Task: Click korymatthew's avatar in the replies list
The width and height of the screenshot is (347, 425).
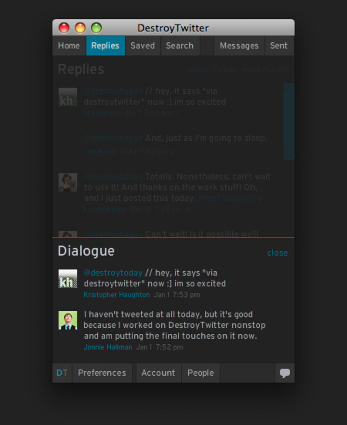Action: pos(68,182)
